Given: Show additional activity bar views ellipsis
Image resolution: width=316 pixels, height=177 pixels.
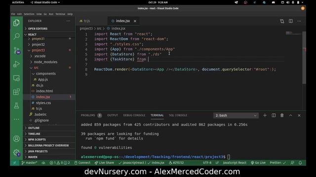Looking at the screenshot, I should tap(16, 119).
